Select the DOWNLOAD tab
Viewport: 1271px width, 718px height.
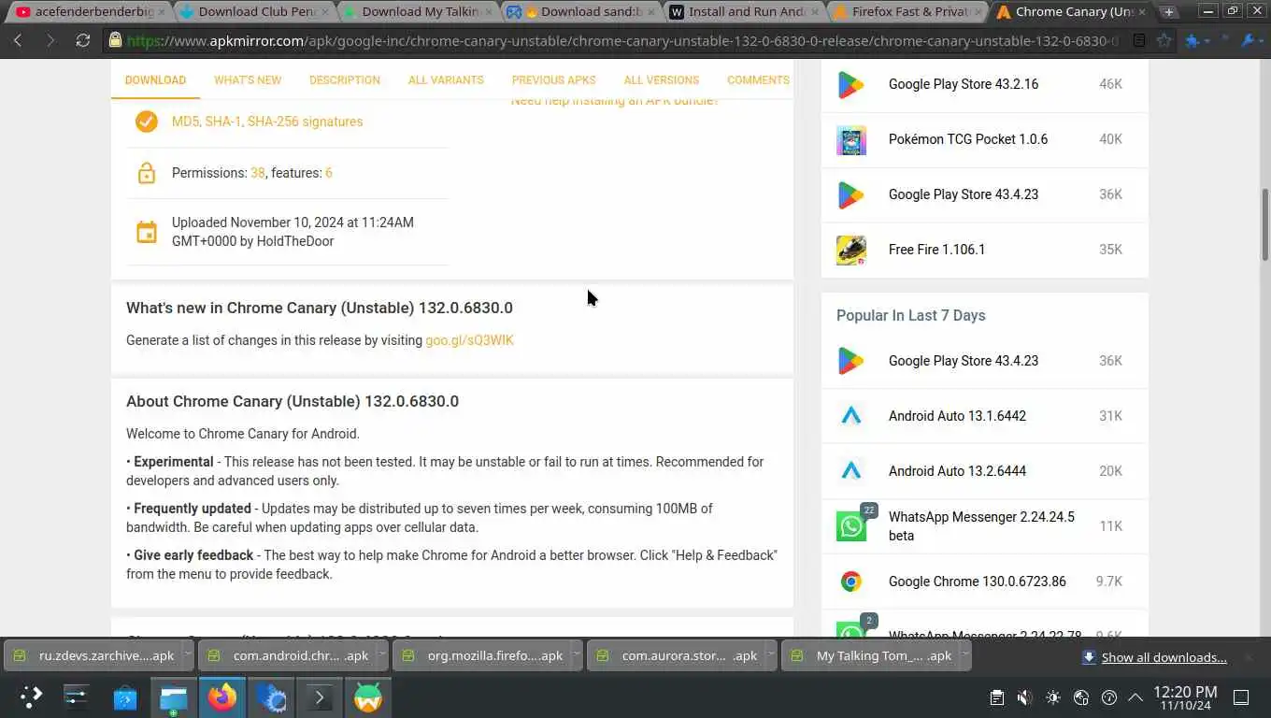(x=155, y=80)
